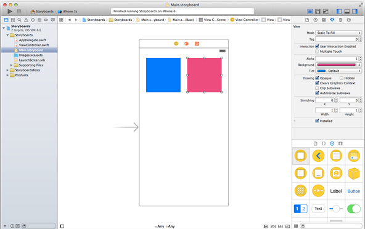Open the Size inspector
This screenshot has width=365, height=229.
tap(340, 20)
